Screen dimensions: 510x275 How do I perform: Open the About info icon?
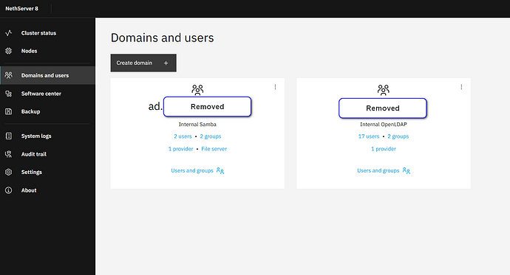click(x=9, y=190)
